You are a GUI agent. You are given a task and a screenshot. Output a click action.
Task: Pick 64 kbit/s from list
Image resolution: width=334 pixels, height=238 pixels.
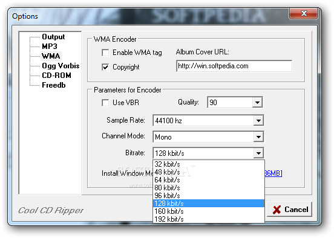(209, 180)
